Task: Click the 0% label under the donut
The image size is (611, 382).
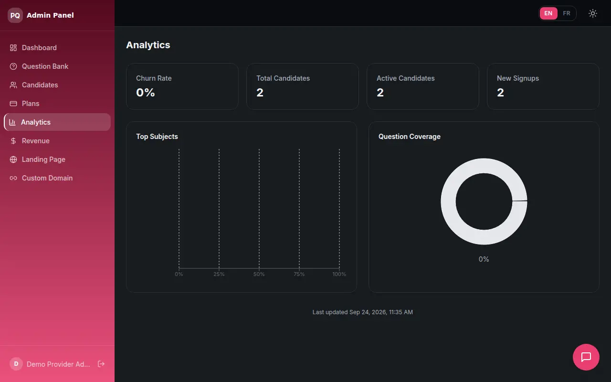Action: point(484,259)
